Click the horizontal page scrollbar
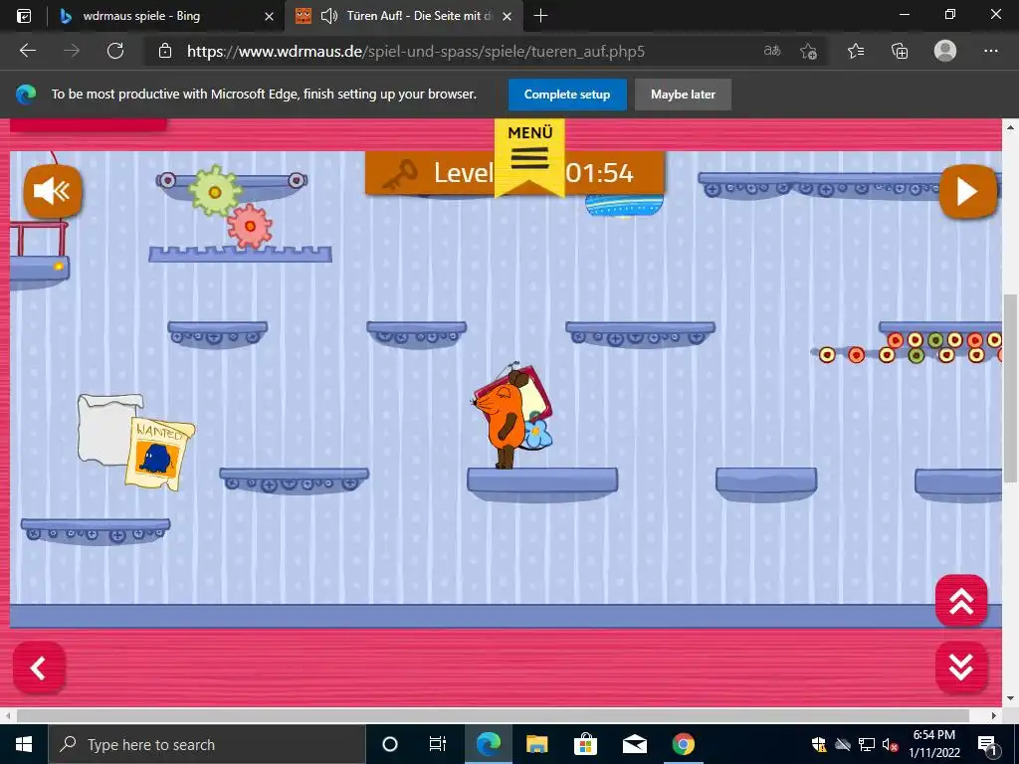Image resolution: width=1019 pixels, height=764 pixels. pos(493,715)
